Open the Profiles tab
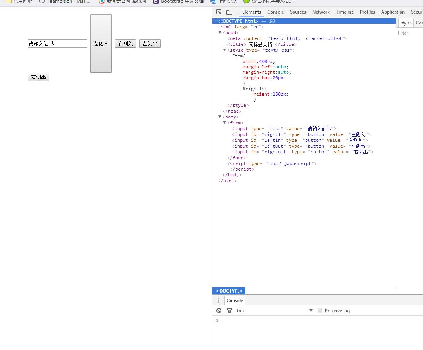Screen dimensions: 423x350 click(367, 12)
